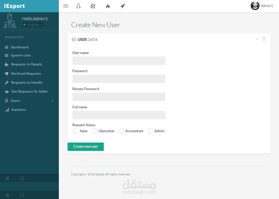Focus the Retype Password field
The width and height of the screenshot is (279, 199).
pos(119,97)
